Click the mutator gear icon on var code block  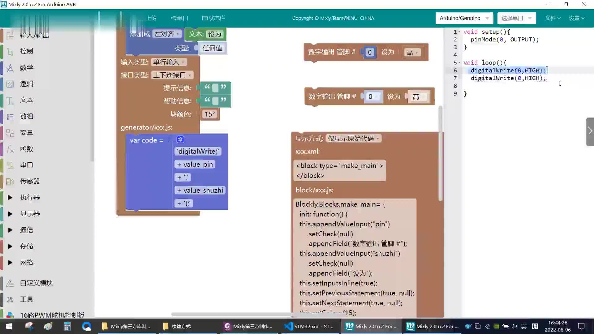tap(180, 139)
